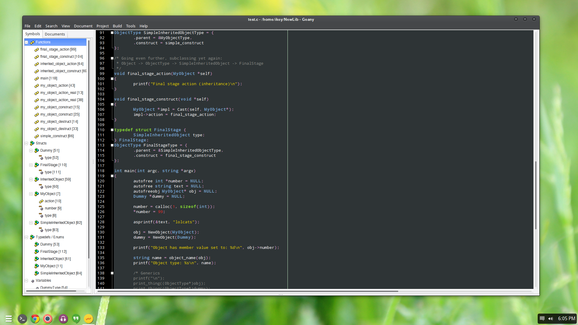
Task: Open the Tools menu
Action: point(131,26)
